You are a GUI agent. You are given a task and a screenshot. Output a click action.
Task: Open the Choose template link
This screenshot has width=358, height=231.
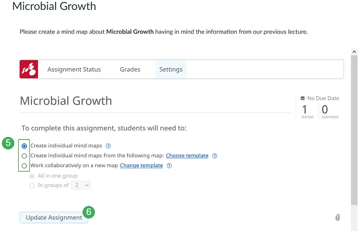pyautogui.click(x=187, y=156)
